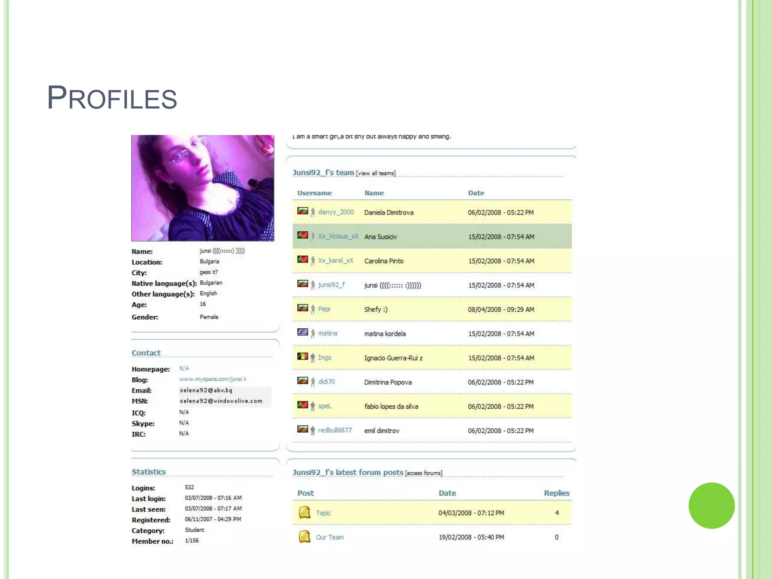Click the person icon beside Pepi
The height and width of the screenshot is (579, 772).
tap(312, 309)
